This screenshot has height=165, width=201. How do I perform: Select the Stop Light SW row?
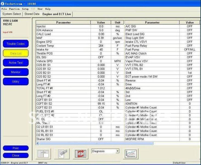click(162, 38)
